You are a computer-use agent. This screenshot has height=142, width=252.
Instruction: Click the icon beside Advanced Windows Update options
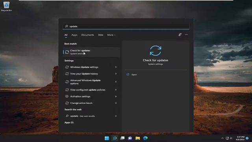67,82
